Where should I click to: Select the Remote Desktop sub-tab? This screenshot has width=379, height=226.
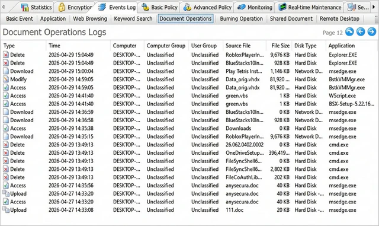(339, 18)
